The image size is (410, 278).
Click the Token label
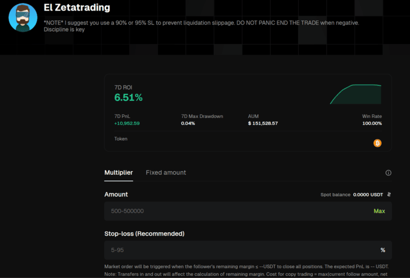[121, 139]
